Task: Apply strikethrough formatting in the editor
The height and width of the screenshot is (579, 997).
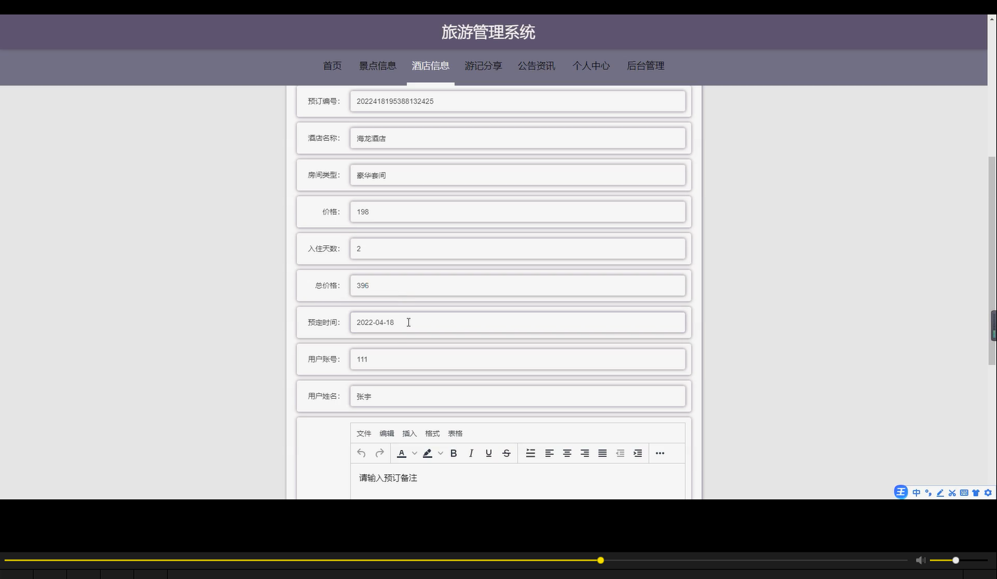Action: point(506,453)
